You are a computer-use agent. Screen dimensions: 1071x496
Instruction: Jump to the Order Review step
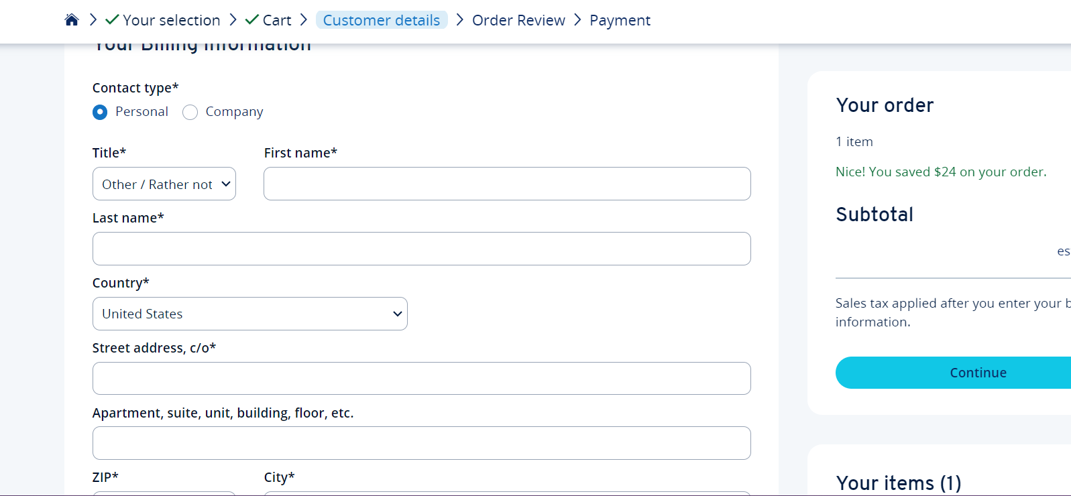(x=518, y=20)
